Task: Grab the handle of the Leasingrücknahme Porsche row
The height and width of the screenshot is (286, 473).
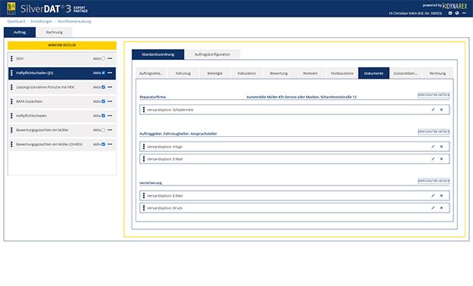Action: (x=11, y=87)
